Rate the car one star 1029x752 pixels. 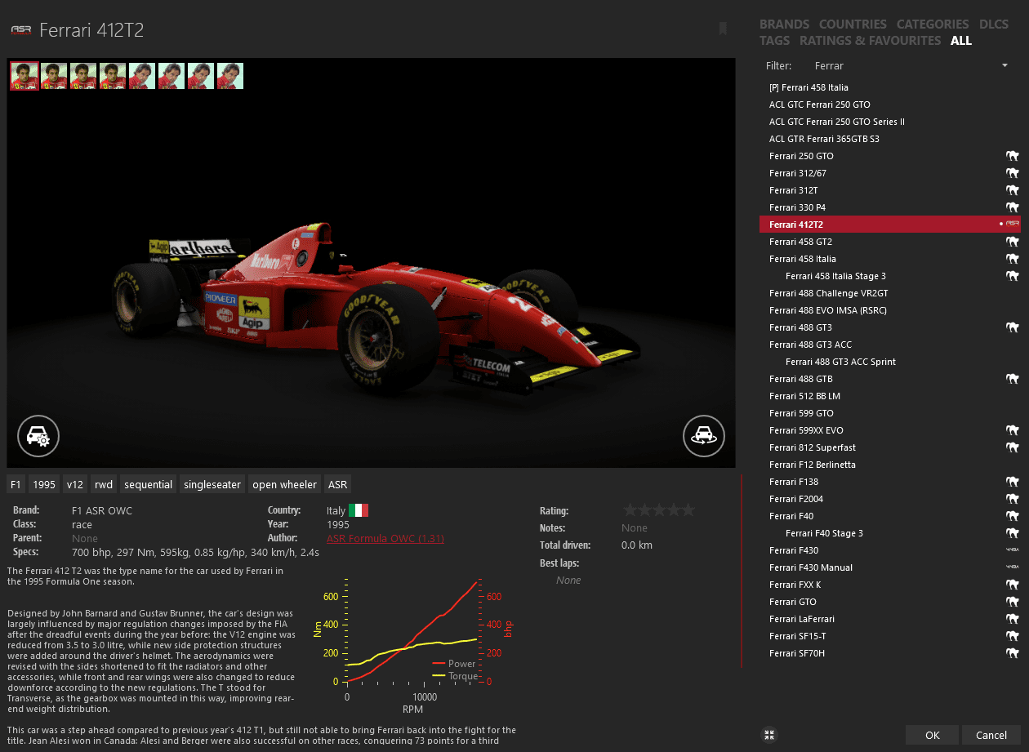(630, 510)
